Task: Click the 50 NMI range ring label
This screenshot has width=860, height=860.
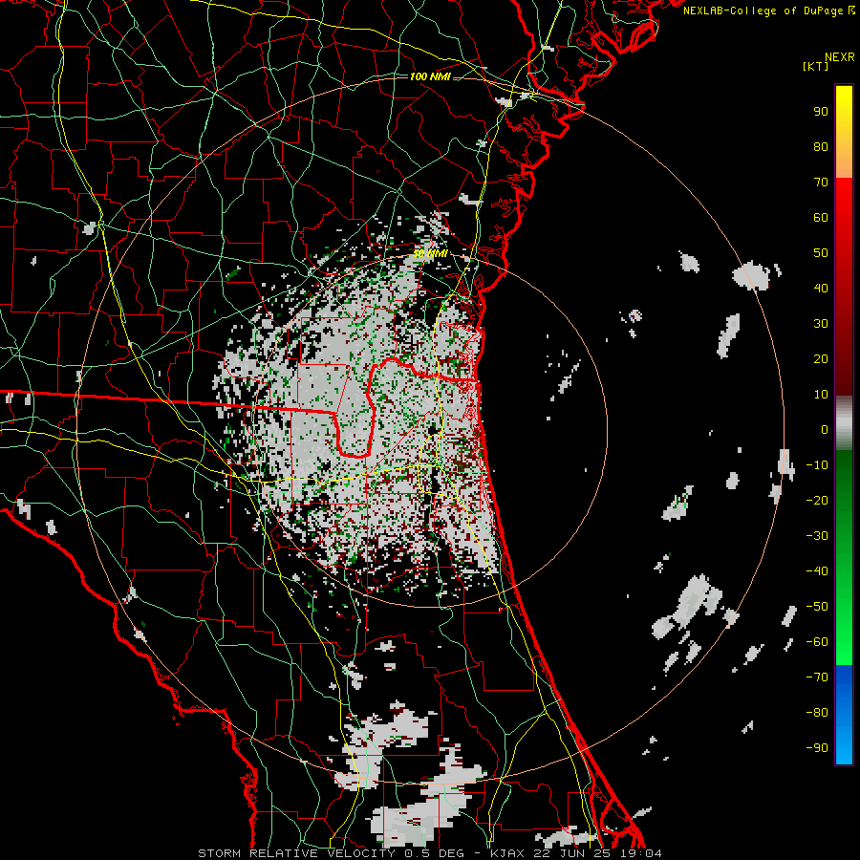Action: coord(430,254)
